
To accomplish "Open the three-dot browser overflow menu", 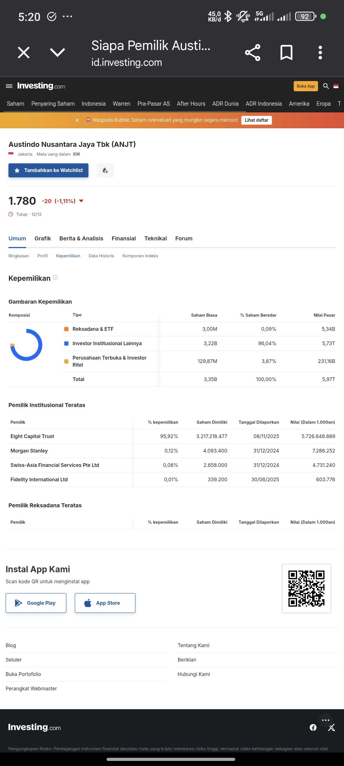I will point(320,53).
